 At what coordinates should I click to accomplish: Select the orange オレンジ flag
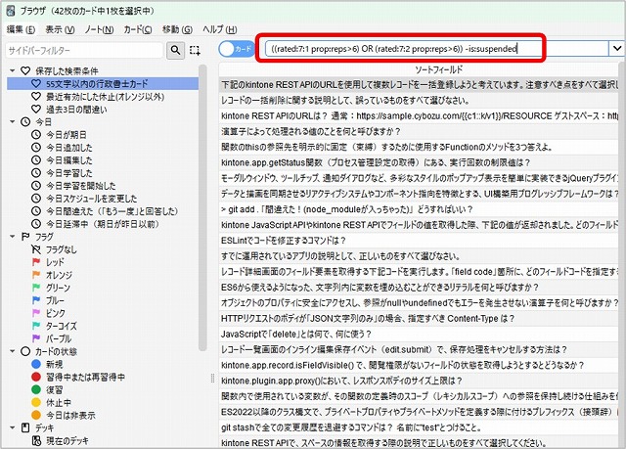point(36,275)
